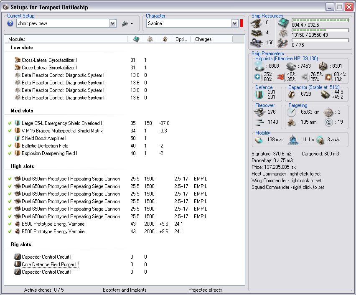Click the Fleet Commander right click to set text
The width and height of the screenshot is (356, 295).
(286, 174)
